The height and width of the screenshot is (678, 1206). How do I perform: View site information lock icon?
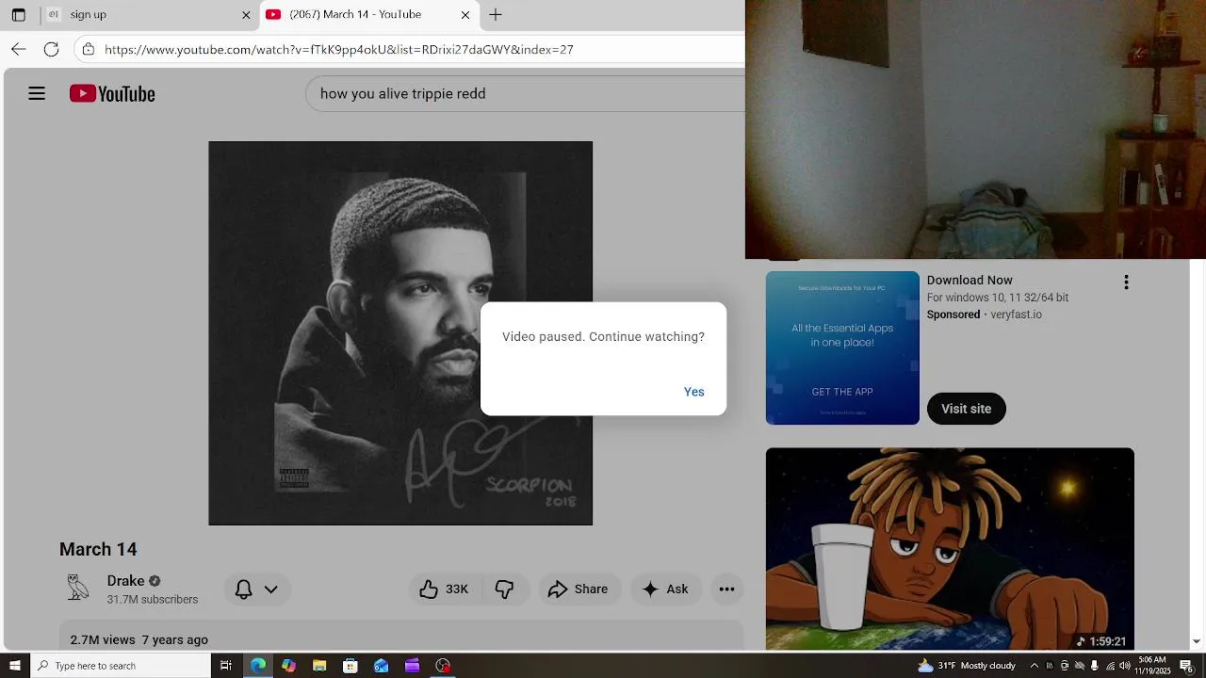89,49
